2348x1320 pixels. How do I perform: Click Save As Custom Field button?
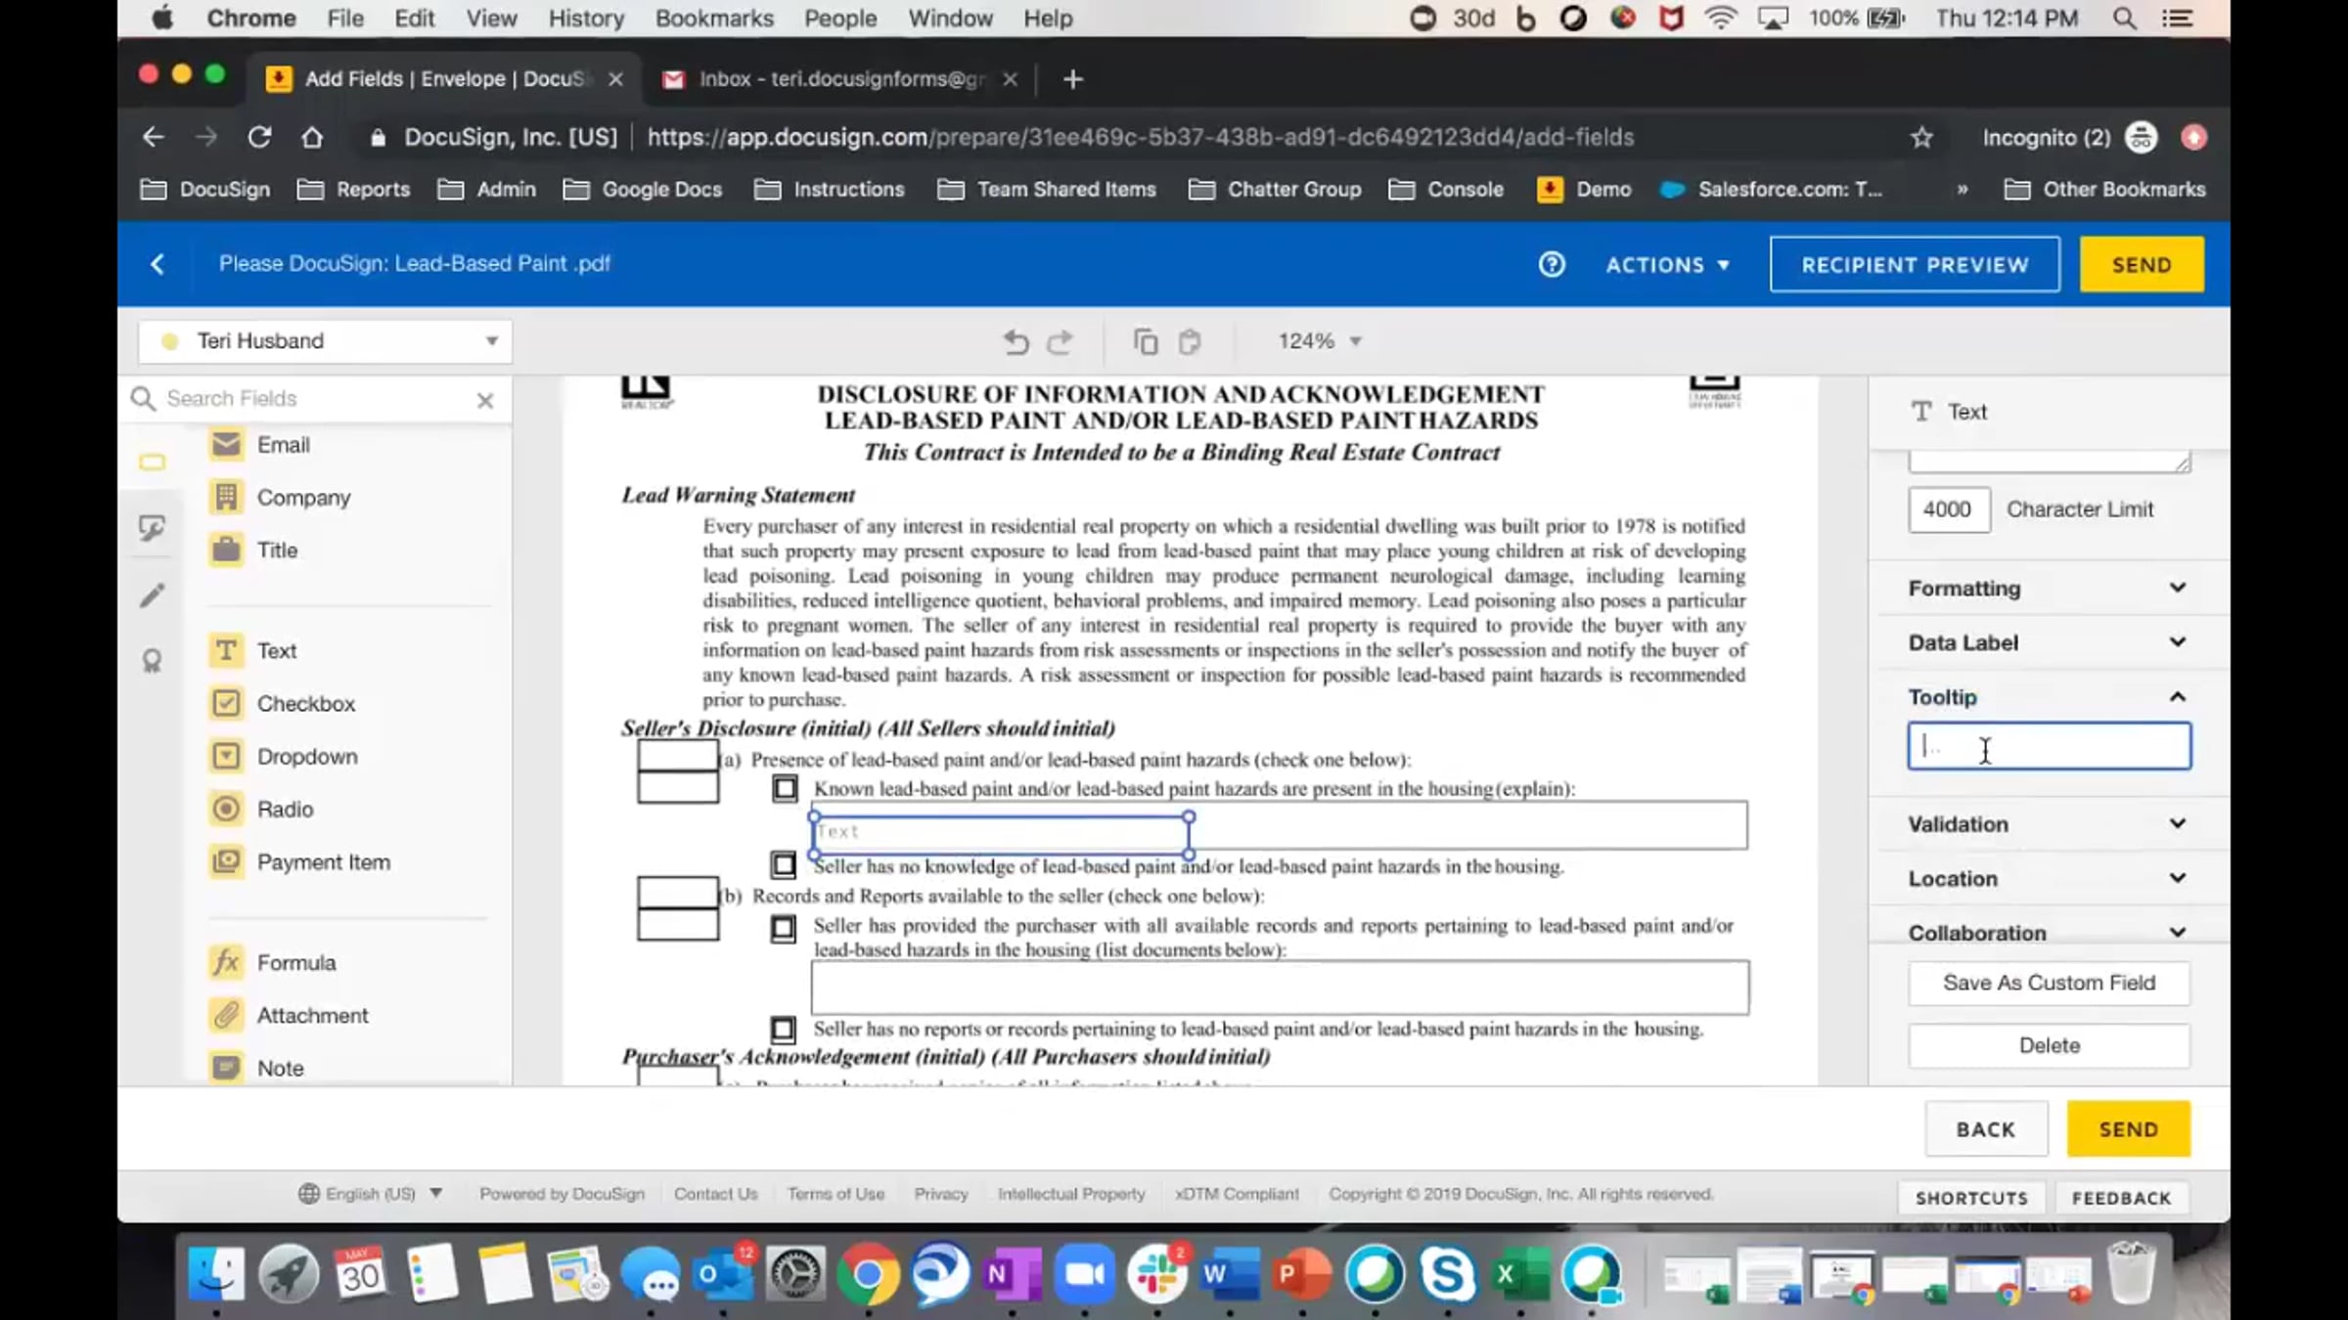[2049, 983]
